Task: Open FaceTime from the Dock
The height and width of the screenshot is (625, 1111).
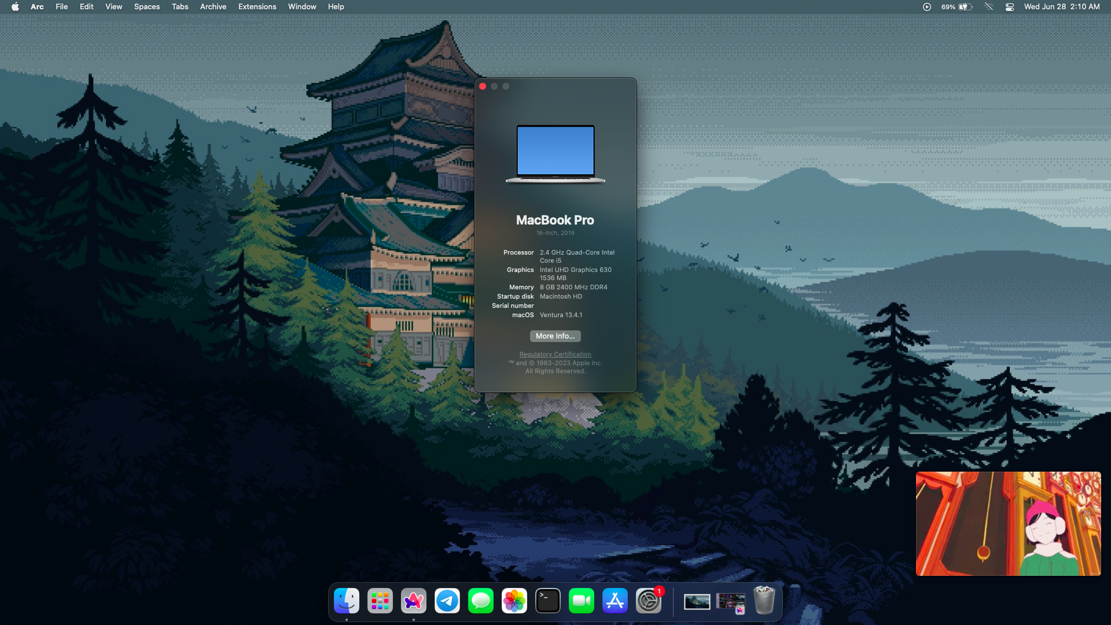Action: coord(582,601)
